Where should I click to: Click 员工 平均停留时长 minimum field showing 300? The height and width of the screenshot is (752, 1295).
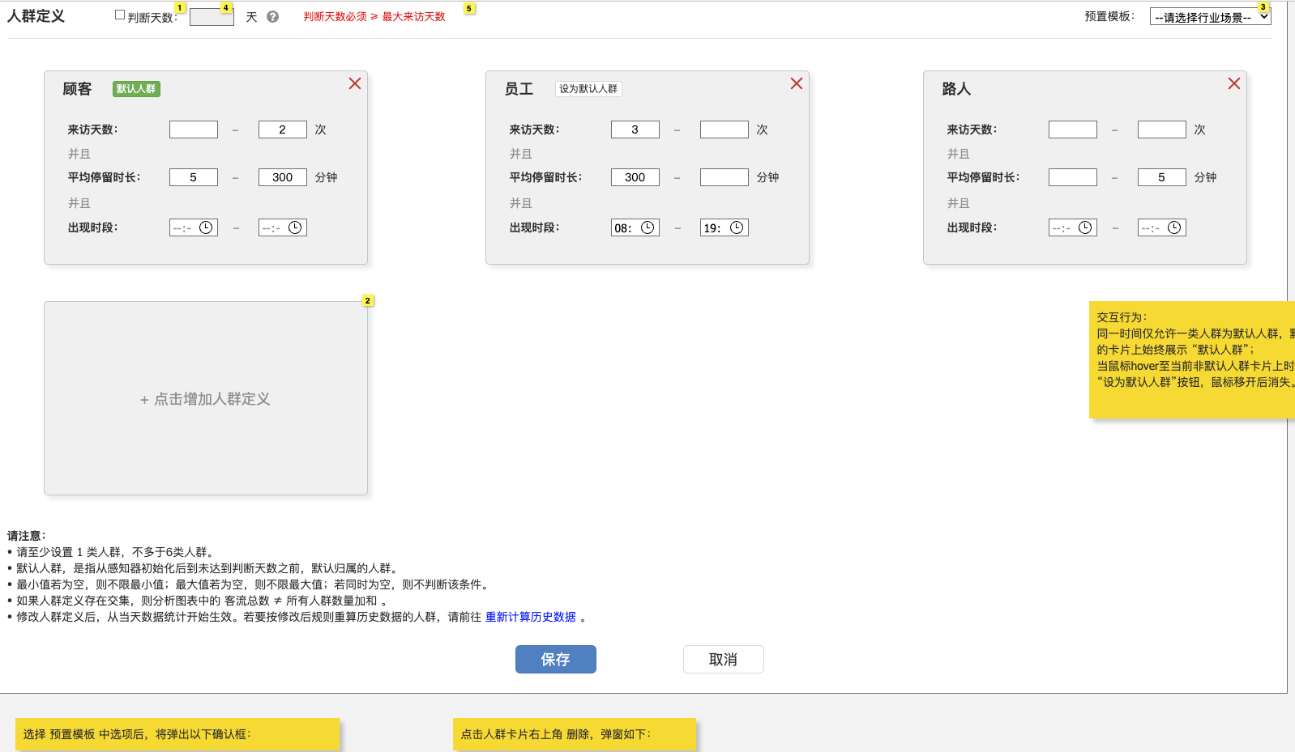635,177
